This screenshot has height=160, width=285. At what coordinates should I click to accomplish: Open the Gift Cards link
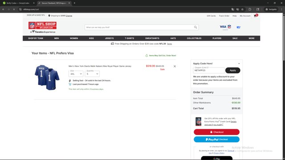coord(211,16)
